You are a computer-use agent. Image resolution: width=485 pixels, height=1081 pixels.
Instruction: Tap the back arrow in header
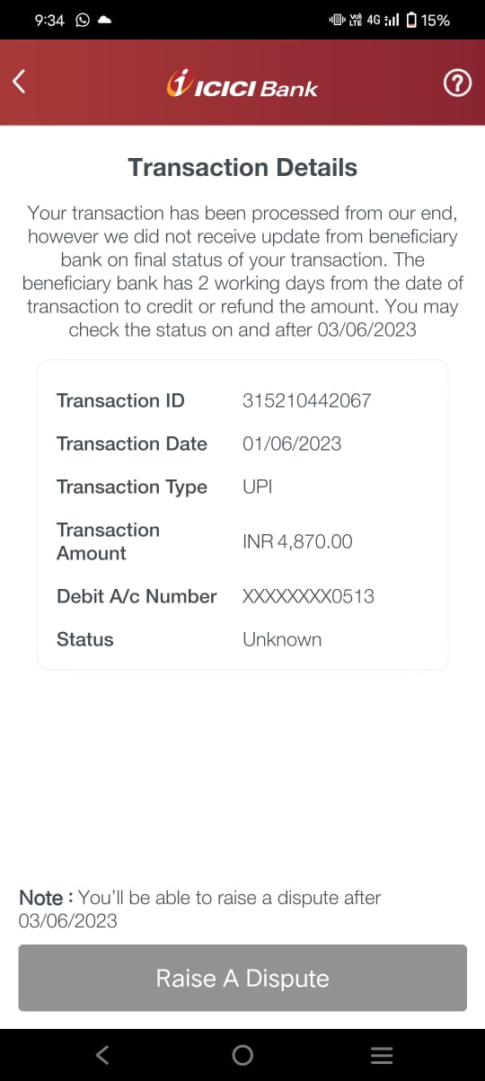tap(19, 82)
